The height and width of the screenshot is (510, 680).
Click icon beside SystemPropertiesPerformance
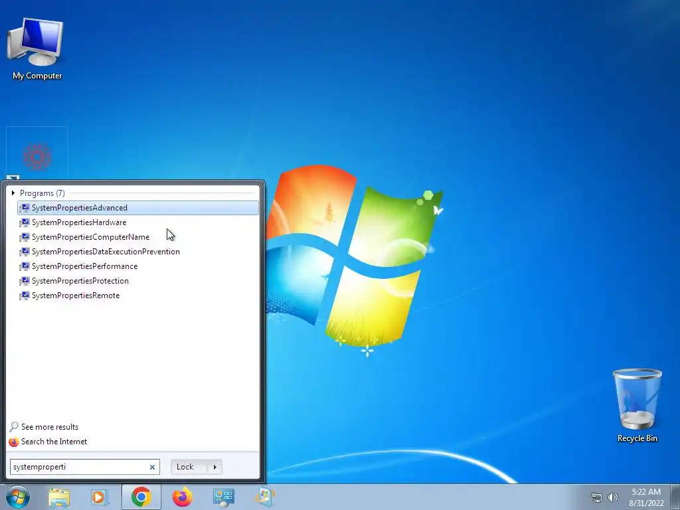(25, 266)
